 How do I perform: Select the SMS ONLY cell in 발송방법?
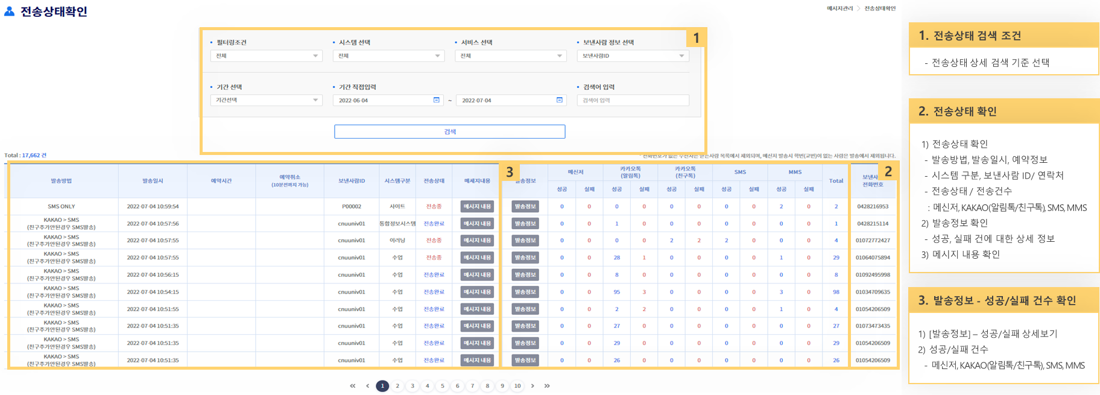[x=62, y=207]
